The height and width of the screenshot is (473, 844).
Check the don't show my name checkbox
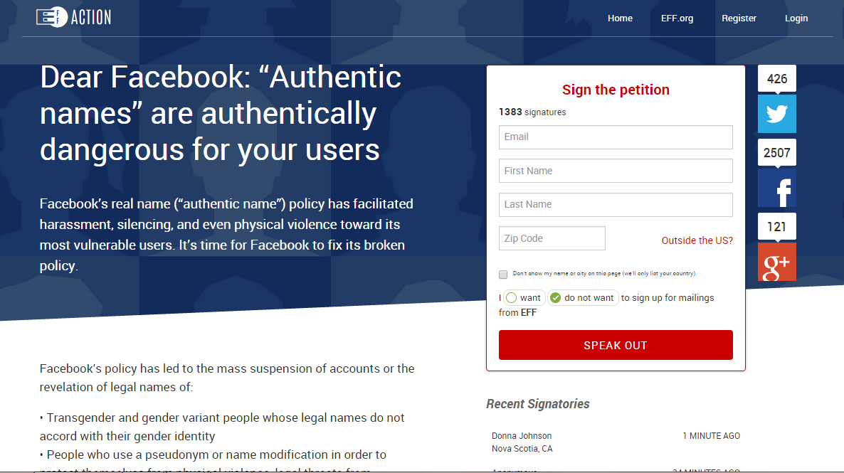point(503,274)
